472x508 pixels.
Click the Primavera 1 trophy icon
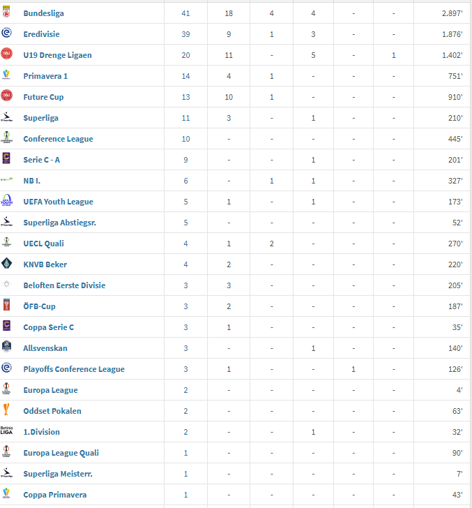[x=6, y=75]
